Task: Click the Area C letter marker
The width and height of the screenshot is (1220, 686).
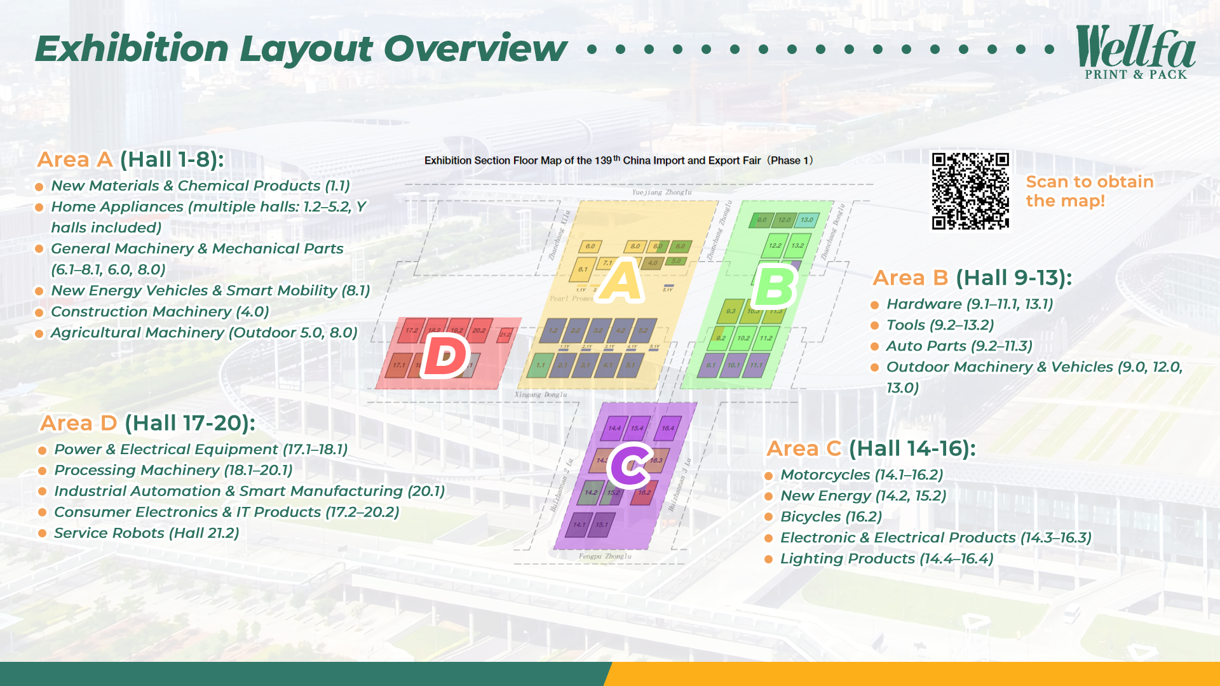Action: click(629, 466)
